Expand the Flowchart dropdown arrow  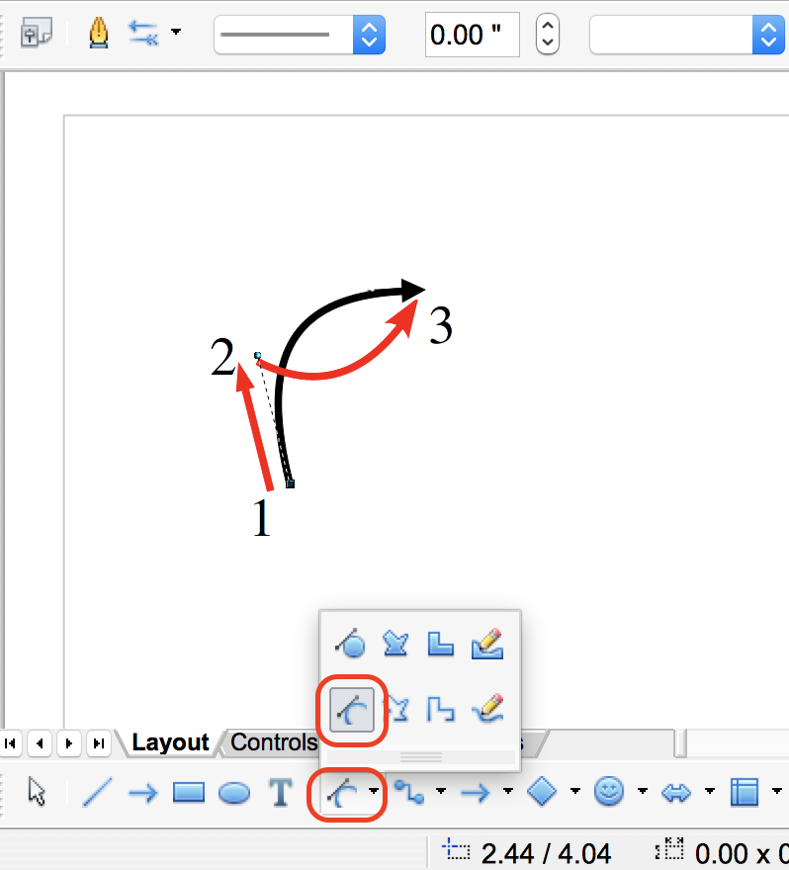pos(777,791)
